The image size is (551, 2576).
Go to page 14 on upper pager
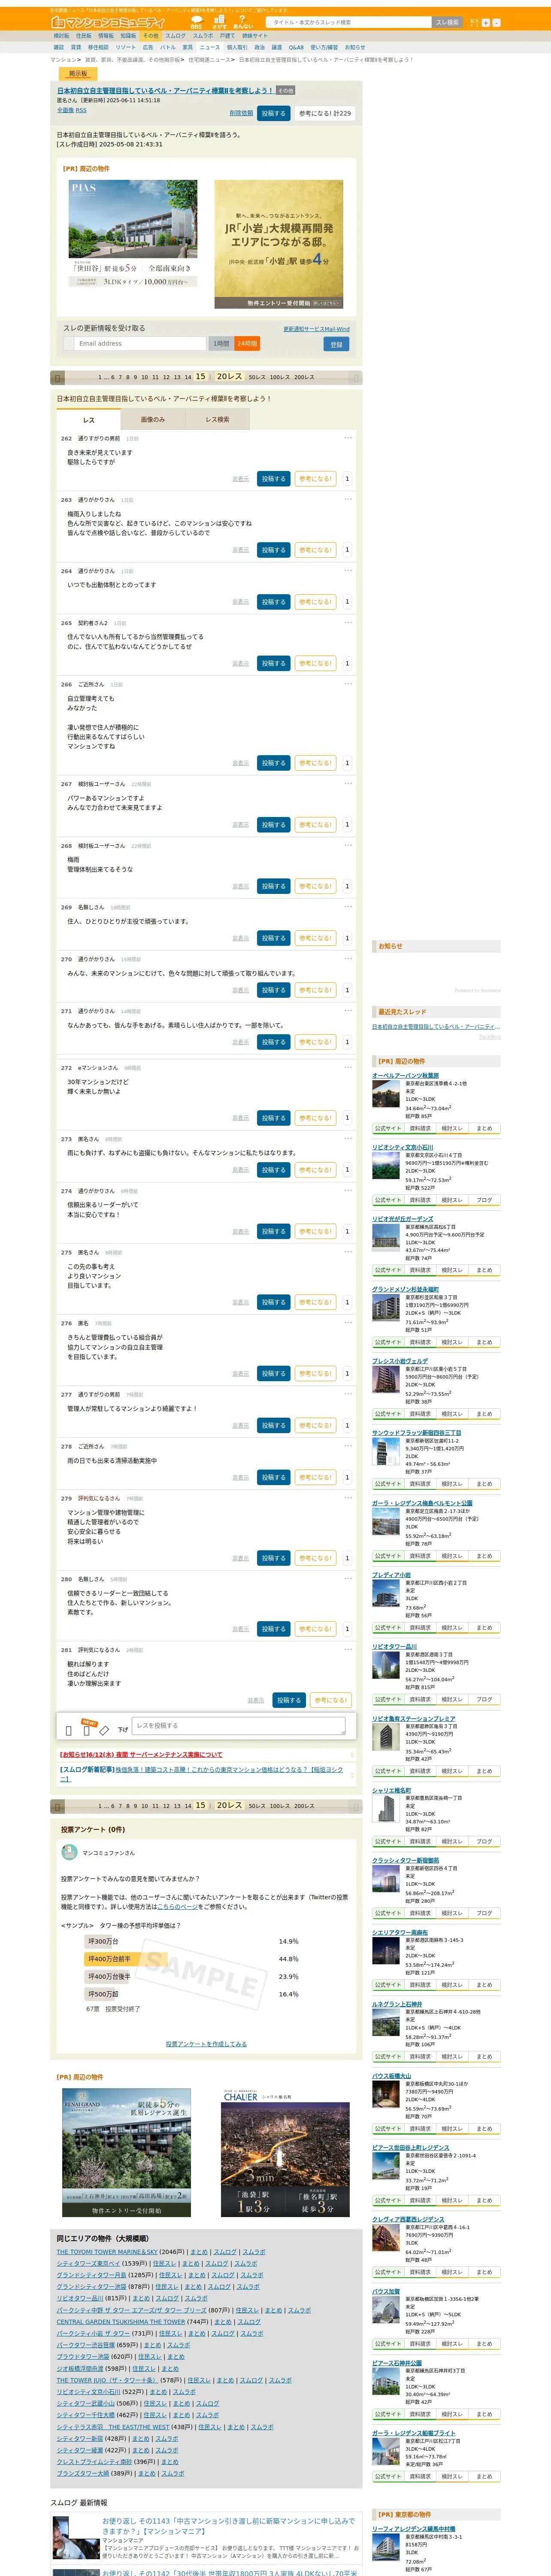pyautogui.click(x=188, y=378)
